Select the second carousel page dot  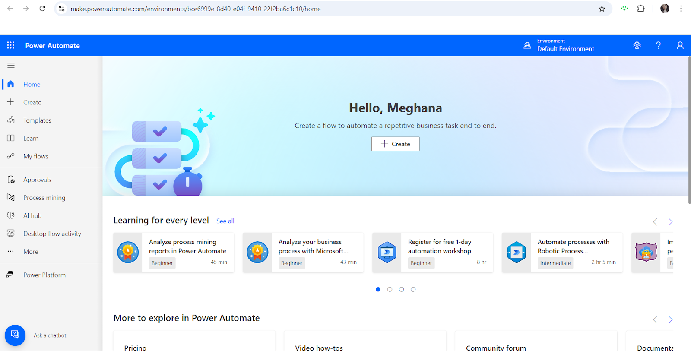[390, 289]
